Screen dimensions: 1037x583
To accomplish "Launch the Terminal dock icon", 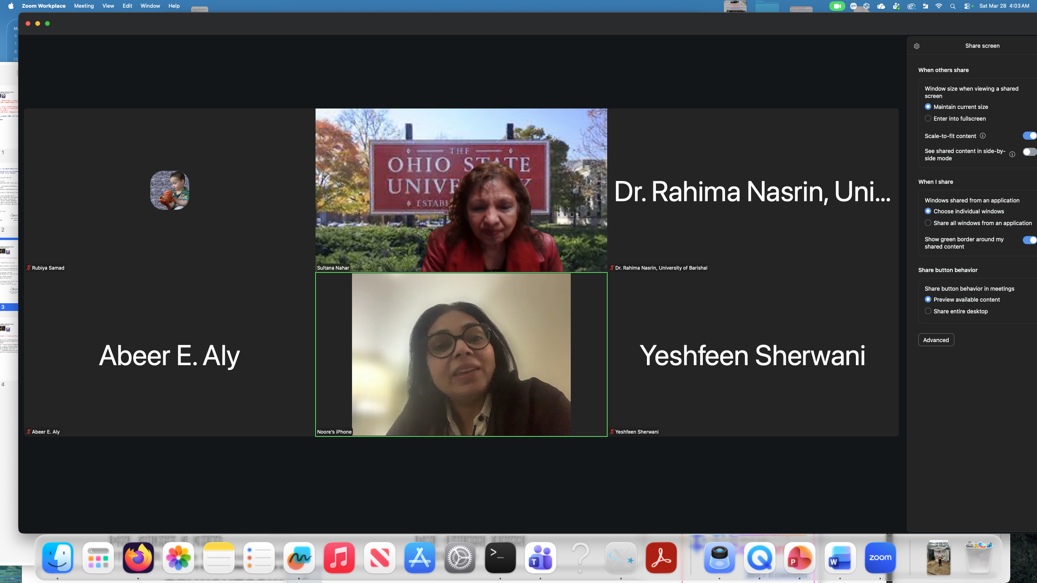I will point(500,558).
